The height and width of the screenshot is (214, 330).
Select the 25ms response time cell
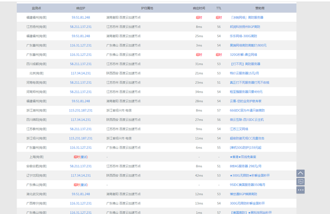click(x=199, y=36)
